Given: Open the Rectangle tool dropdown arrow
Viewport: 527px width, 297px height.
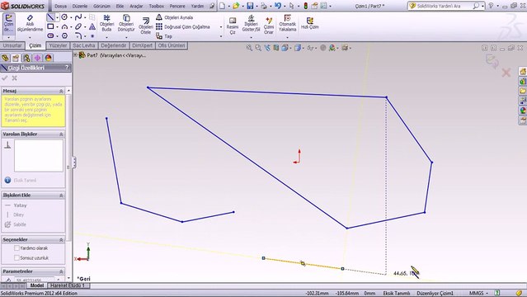Looking at the screenshot, I should click(58, 26).
